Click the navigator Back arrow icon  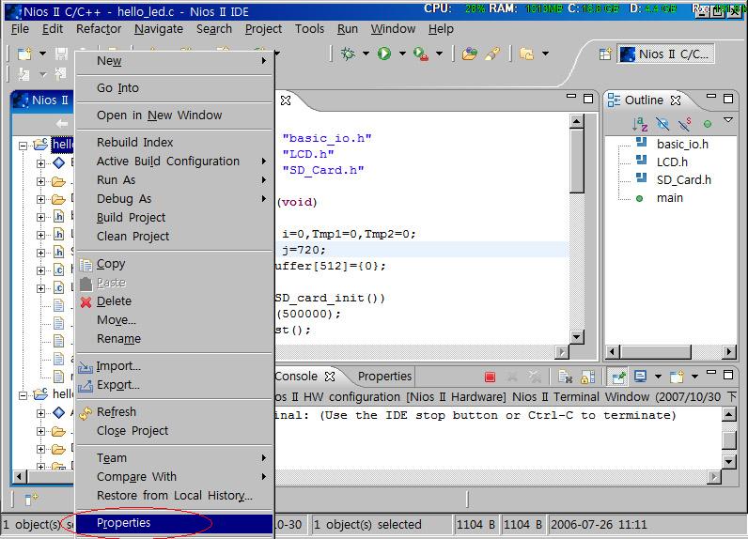62,124
